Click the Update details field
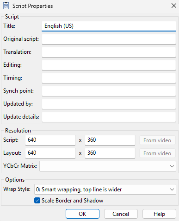This screenshot has height=221, width=179. 109,117
